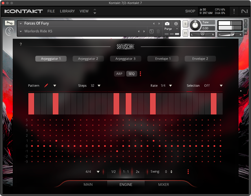Open the Pattern preset dropdown
The image size is (251, 196).
[x=55, y=86]
